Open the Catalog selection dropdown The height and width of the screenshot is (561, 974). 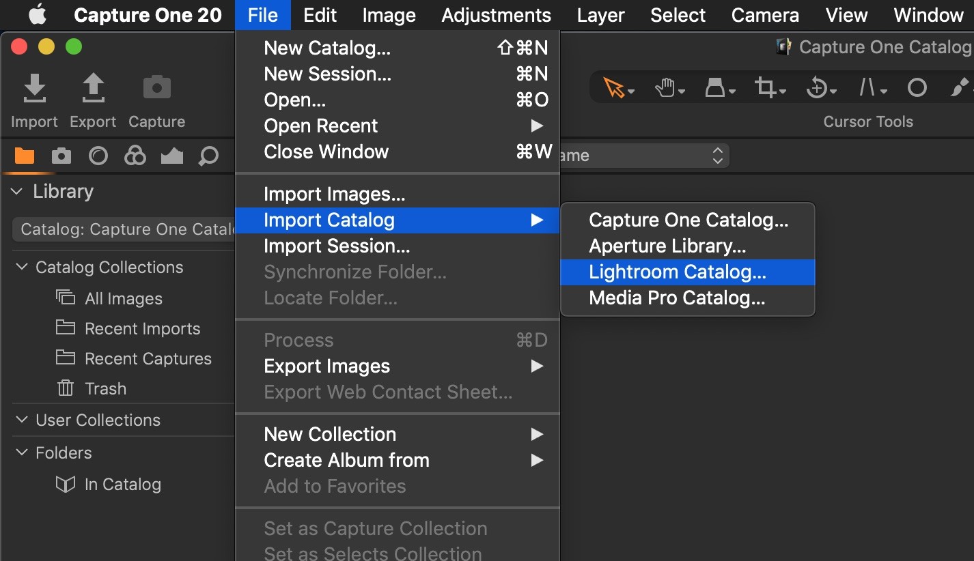coord(124,229)
